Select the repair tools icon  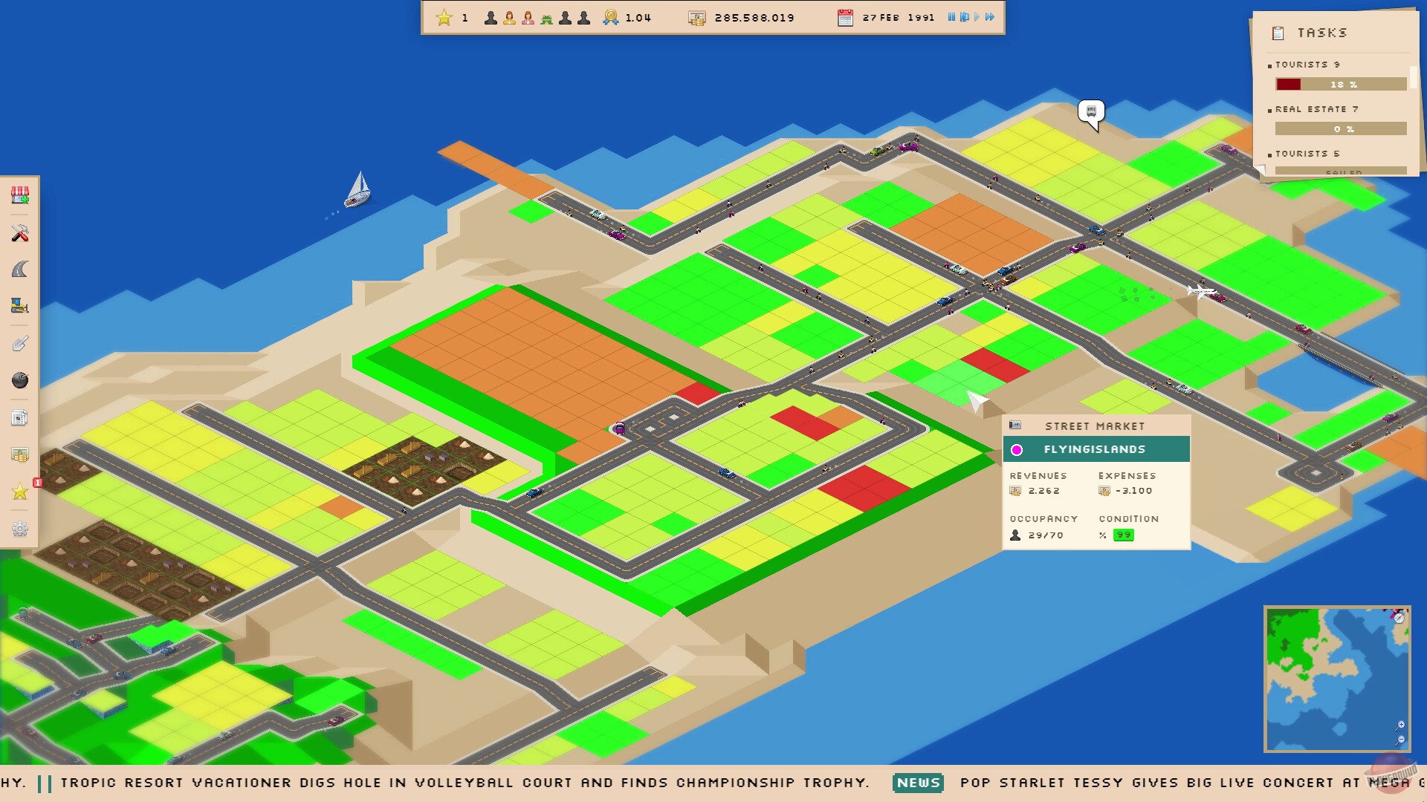click(x=20, y=232)
